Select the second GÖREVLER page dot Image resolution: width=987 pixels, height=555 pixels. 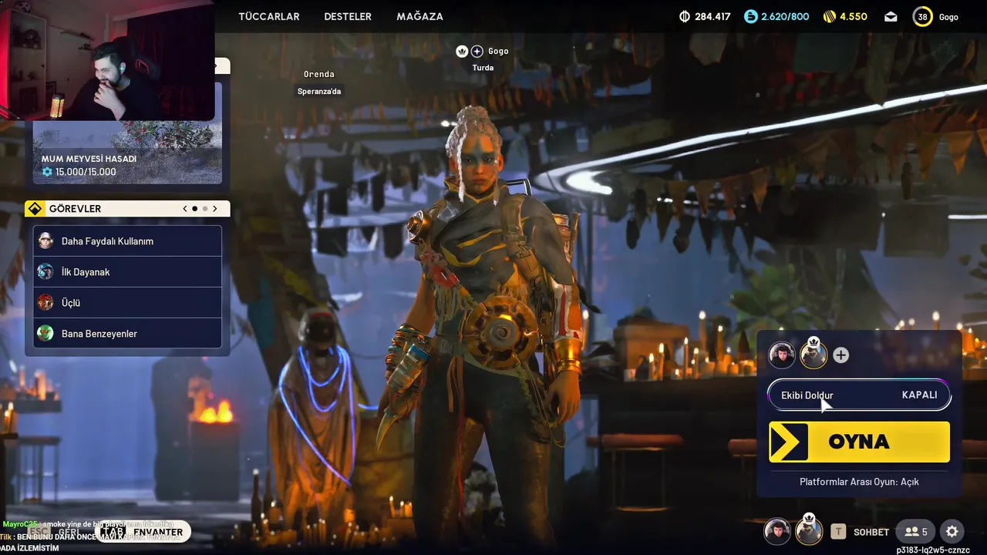tap(205, 209)
